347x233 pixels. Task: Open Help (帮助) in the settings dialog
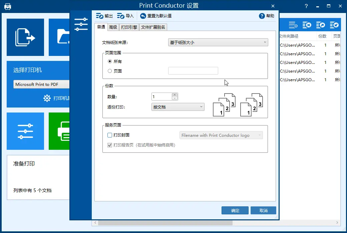pyautogui.click(x=267, y=16)
